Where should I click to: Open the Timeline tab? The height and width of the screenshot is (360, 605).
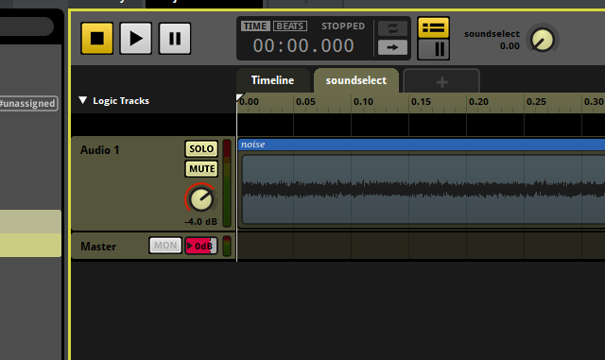[x=273, y=80]
